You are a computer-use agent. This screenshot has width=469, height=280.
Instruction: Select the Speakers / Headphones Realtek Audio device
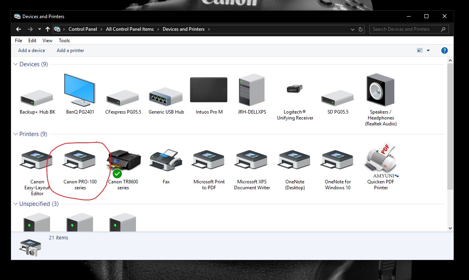pos(380,90)
